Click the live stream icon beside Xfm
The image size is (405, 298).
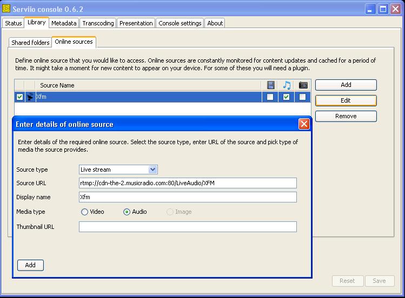point(30,97)
